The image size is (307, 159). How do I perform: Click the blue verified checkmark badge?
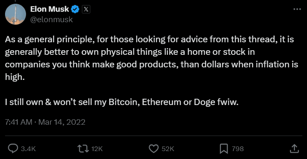[75, 9]
